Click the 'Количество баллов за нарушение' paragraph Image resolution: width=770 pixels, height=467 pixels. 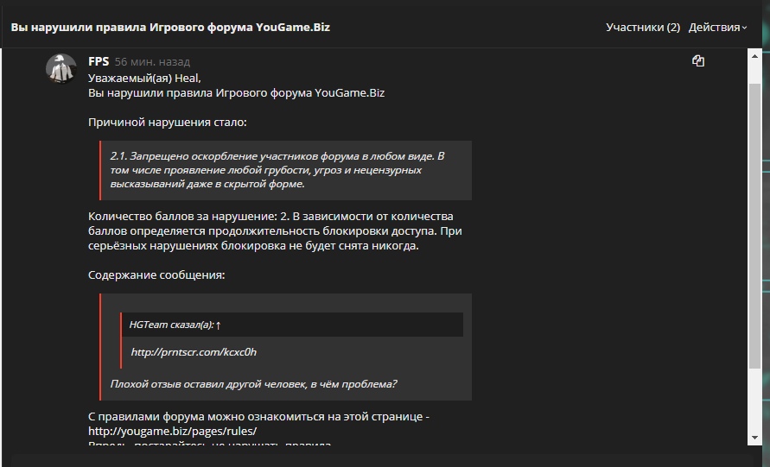coord(275,230)
